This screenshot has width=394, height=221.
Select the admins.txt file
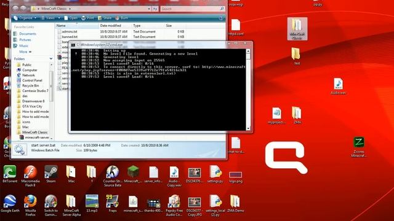70,31
